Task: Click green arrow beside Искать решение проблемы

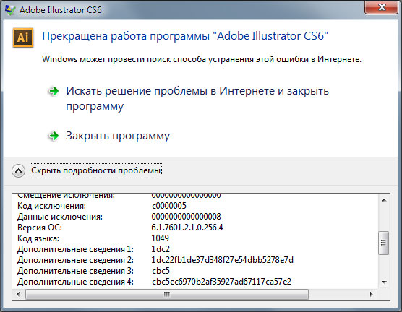Action: [54, 91]
